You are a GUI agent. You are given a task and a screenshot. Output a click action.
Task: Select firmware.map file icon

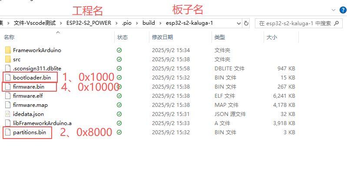coord(8,105)
